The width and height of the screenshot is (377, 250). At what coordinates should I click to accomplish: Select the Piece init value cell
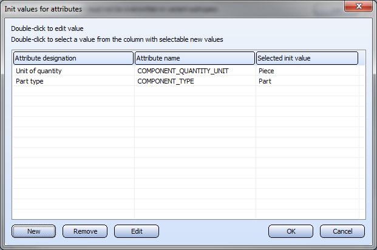[x=266, y=71]
